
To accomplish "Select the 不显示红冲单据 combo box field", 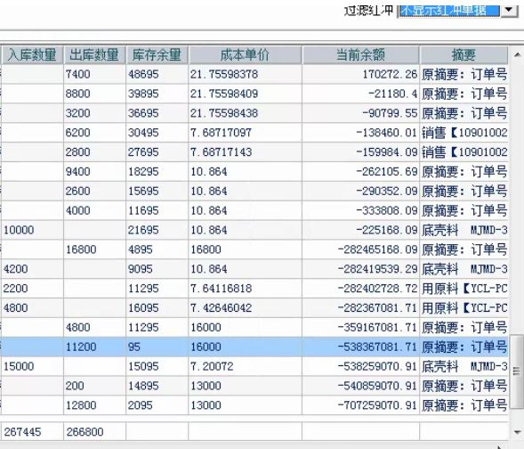I will 449,10.
